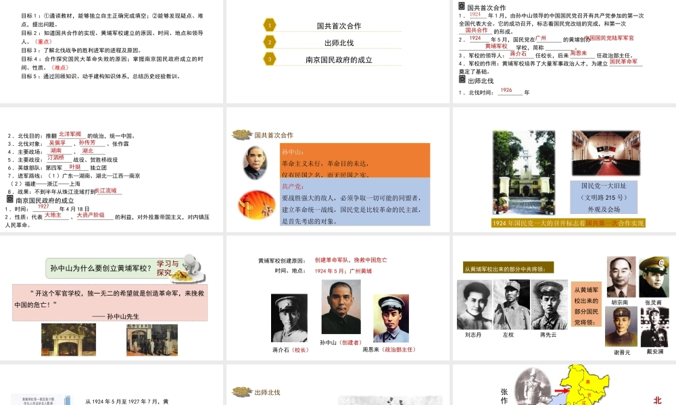Select the portrait of 谢晋元
Screen dimensions: 676x405
621,327
